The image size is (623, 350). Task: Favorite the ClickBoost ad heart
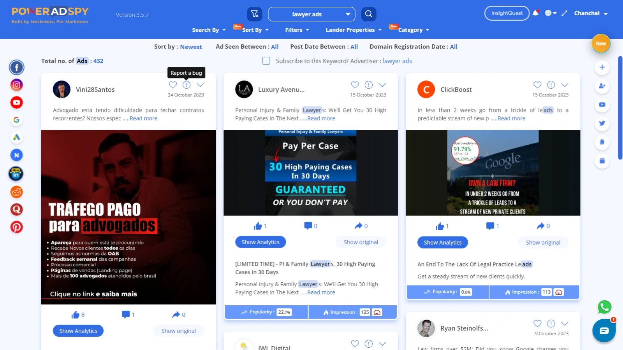(537, 85)
